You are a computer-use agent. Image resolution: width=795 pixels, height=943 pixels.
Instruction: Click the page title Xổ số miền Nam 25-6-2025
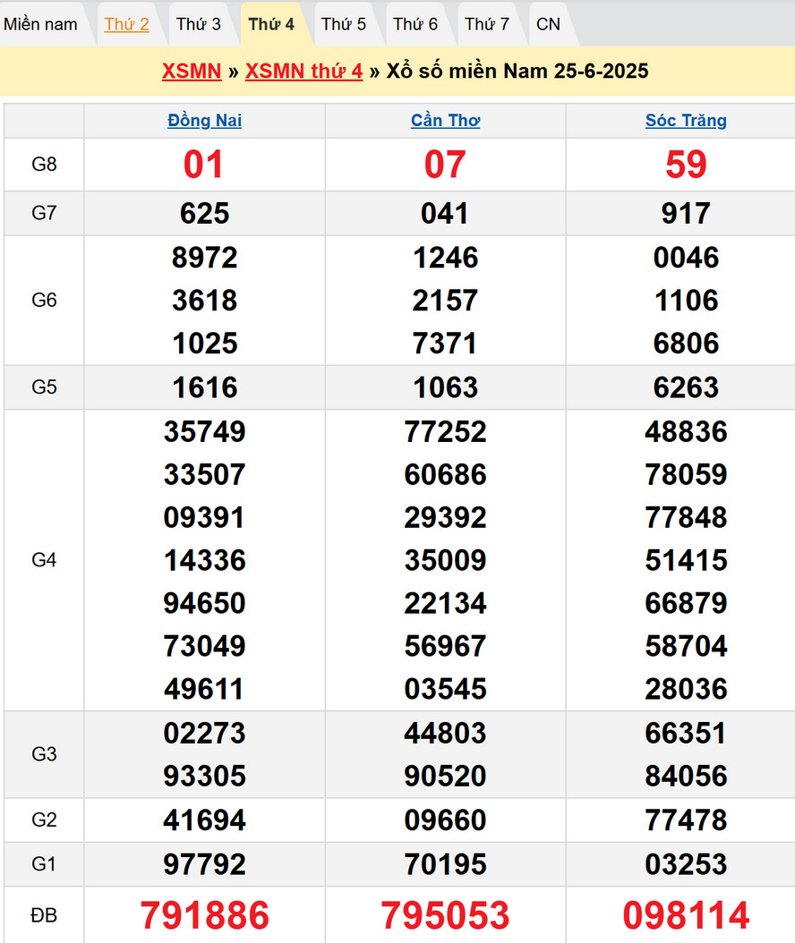pyautogui.click(x=517, y=72)
